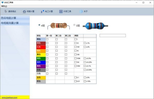Check the ±0.25% tolerance box
154x99 pixels.
(85, 62)
